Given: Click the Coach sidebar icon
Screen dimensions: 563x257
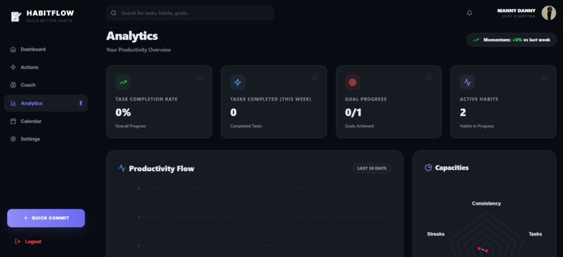Looking at the screenshot, I should (x=13, y=85).
